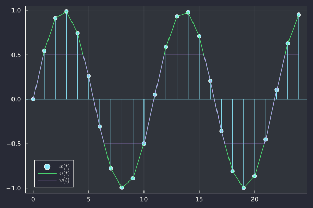Viewport: 313px width, 208px height.
Task: Click the last data point at t=24
Action: [x=299, y=15]
